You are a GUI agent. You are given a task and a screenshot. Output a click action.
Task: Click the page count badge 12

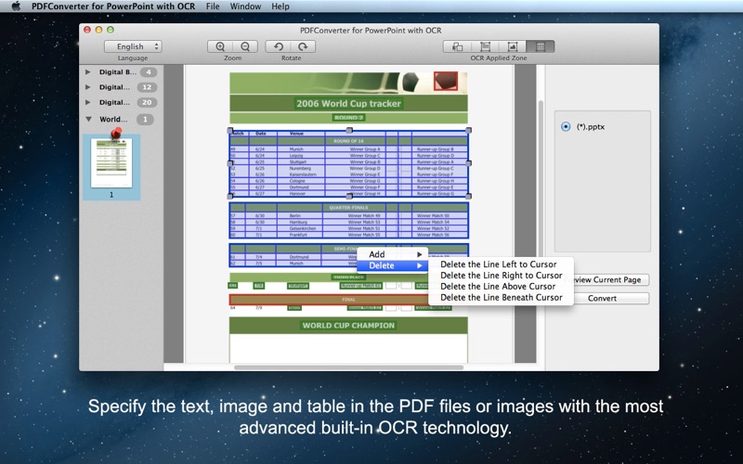pyautogui.click(x=147, y=87)
